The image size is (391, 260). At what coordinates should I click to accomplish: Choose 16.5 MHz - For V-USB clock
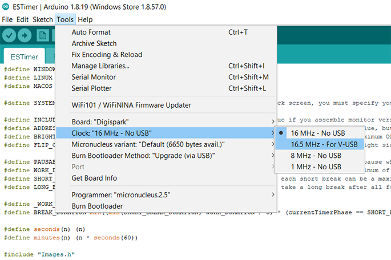(x=324, y=144)
